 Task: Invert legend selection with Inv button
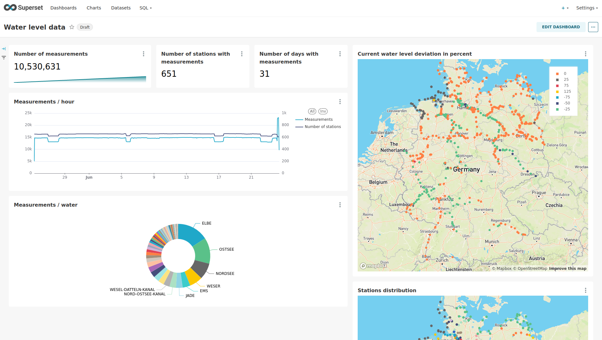coord(323,111)
